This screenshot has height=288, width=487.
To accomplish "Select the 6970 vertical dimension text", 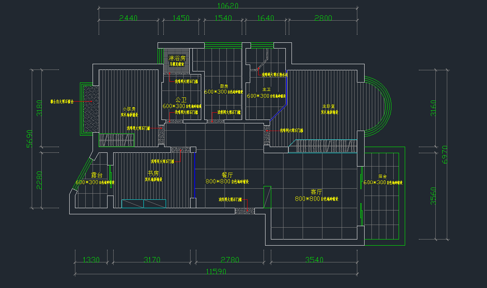I will (444, 154).
